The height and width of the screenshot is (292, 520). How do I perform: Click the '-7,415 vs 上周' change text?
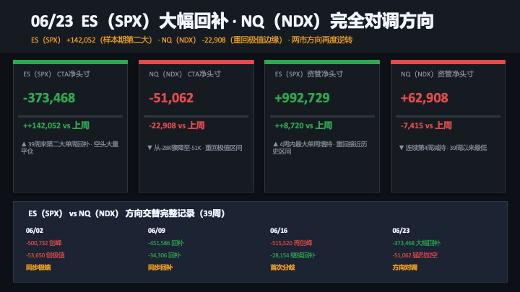click(426, 125)
